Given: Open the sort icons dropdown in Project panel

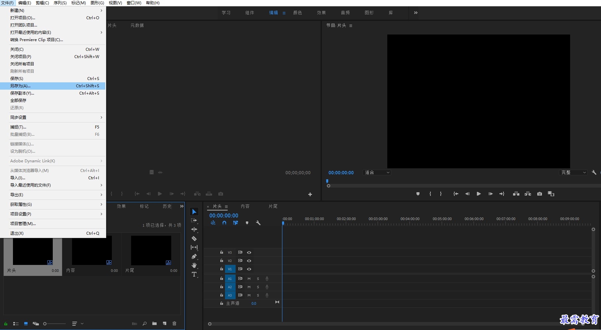Looking at the screenshot, I should tap(78, 324).
